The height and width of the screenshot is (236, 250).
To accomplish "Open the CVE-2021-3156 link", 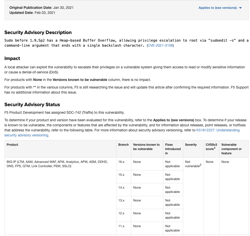I will tap(160, 45).
